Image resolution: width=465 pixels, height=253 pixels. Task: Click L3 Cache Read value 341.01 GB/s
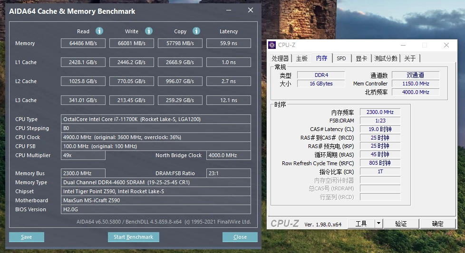[x=83, y=100]
